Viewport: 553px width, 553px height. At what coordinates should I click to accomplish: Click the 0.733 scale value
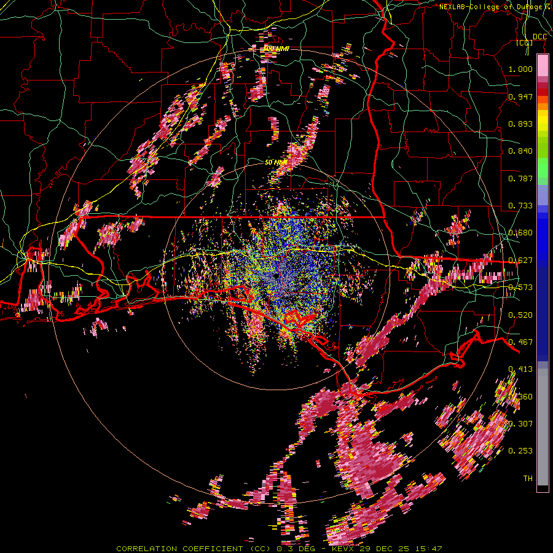pos(520,206)
